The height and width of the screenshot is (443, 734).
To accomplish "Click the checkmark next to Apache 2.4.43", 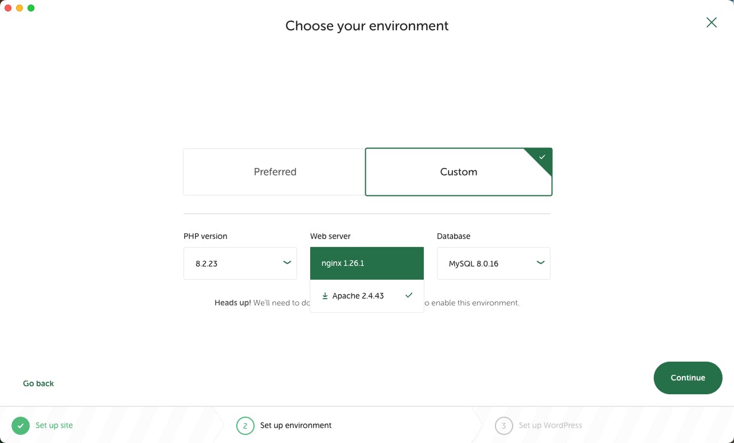I will [x=409, y=295].
